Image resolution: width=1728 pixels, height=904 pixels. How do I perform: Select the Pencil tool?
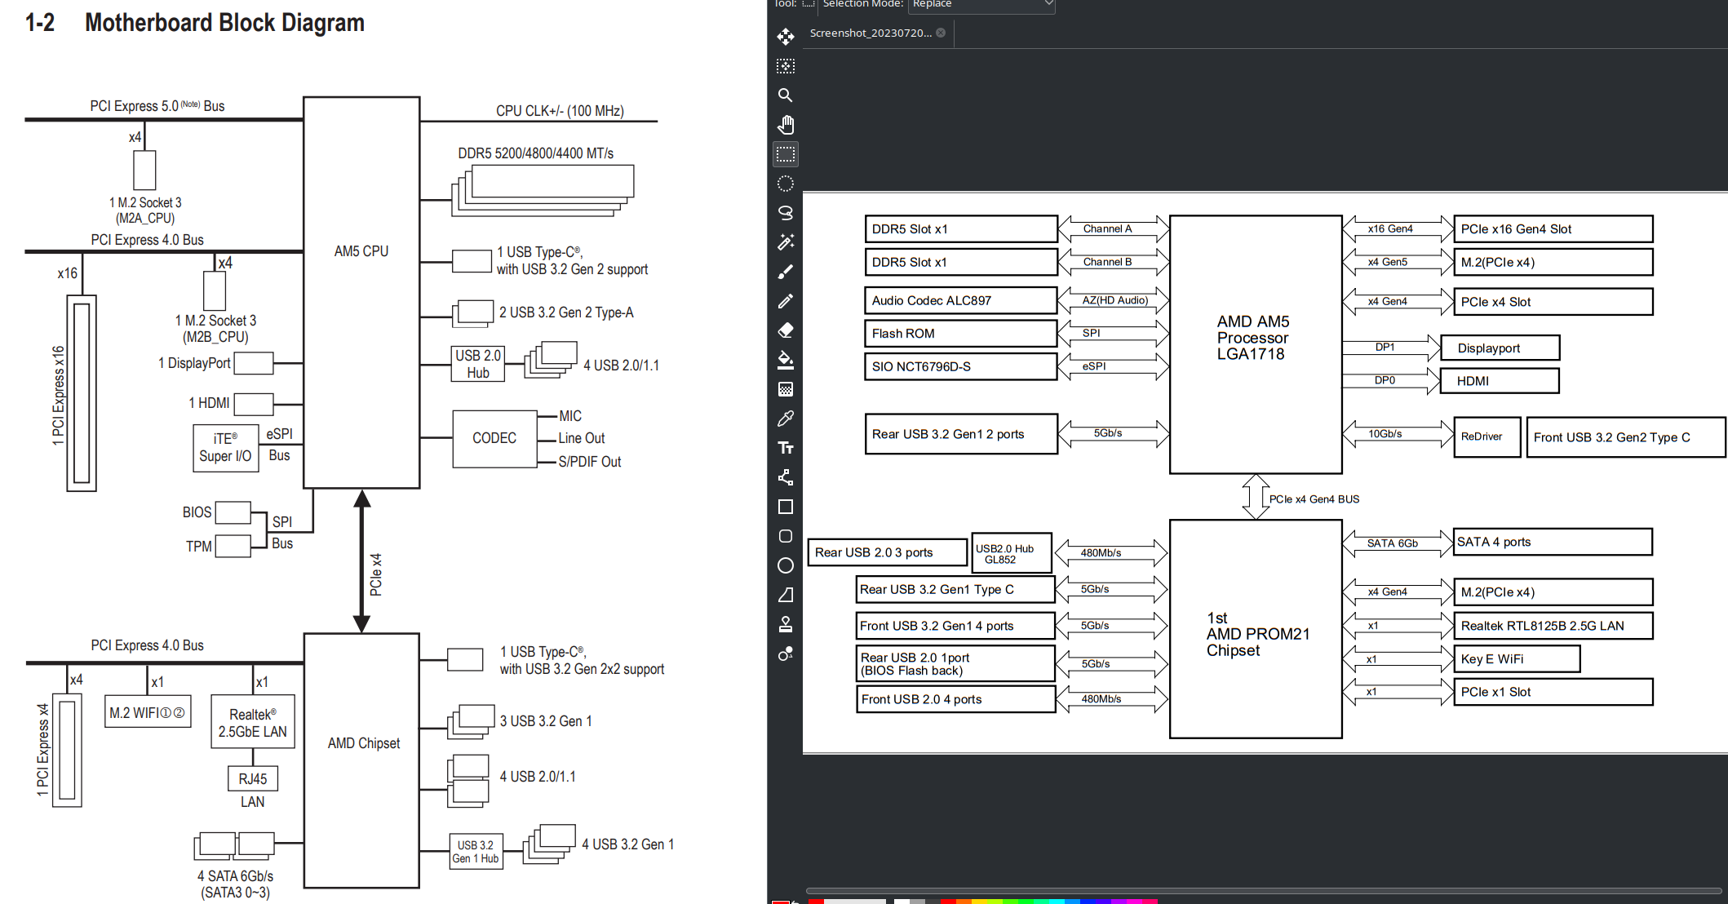786,301
